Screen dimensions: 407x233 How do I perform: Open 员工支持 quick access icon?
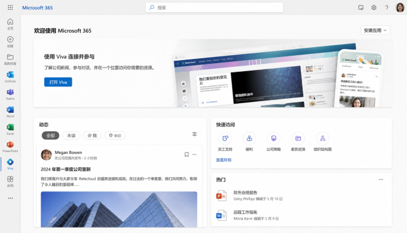(x=225, y=139)
